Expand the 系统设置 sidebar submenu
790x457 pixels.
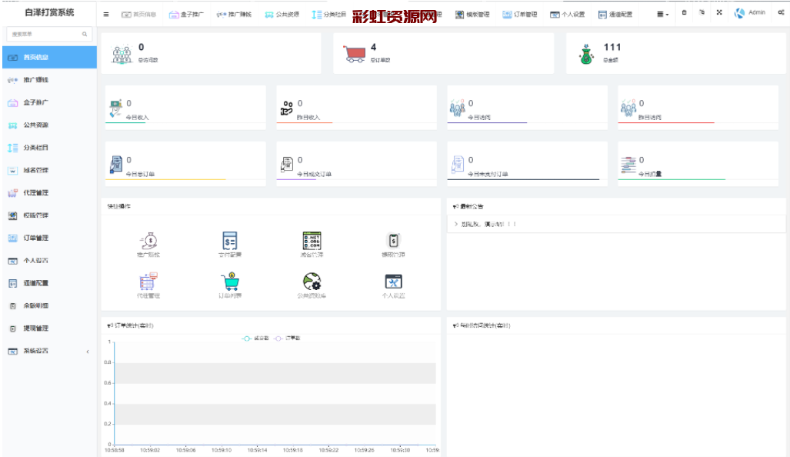pos(48,352)
